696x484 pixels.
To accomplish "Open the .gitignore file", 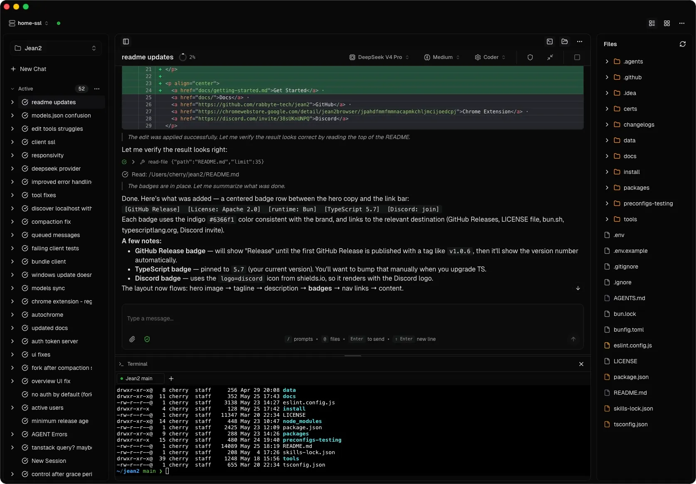I will click(626, 266).
